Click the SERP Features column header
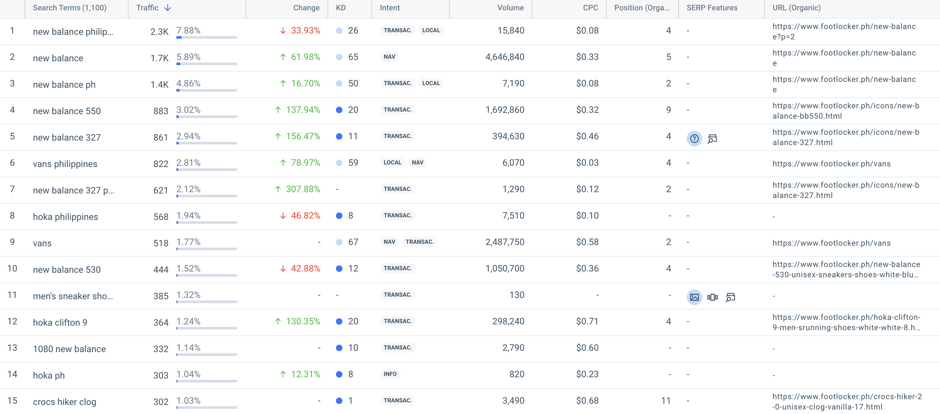Image resolution: width=940 pixels, height=414 pixels. click(712, 8)
